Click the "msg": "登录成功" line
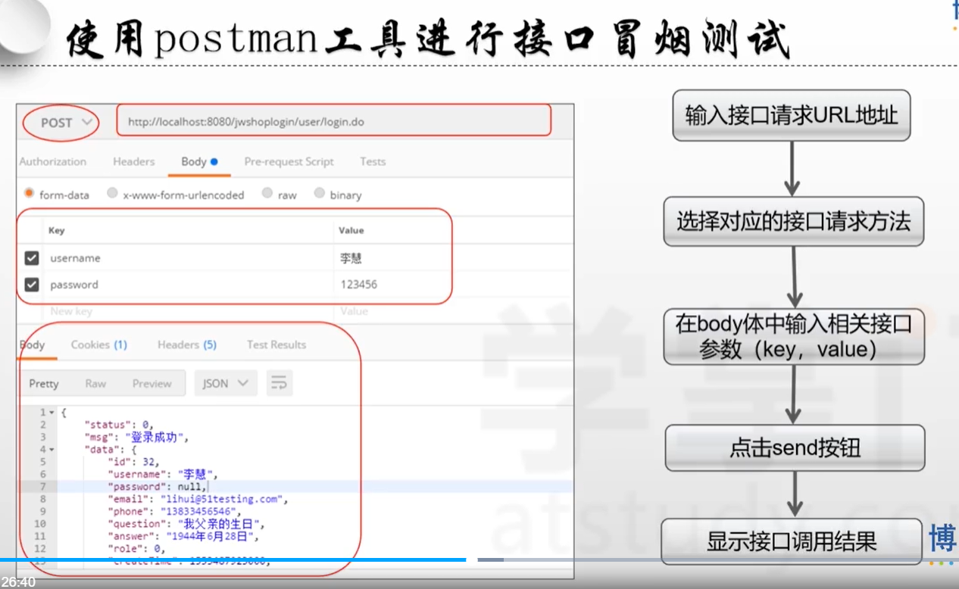Screen dimensions: 959x589 138,437
